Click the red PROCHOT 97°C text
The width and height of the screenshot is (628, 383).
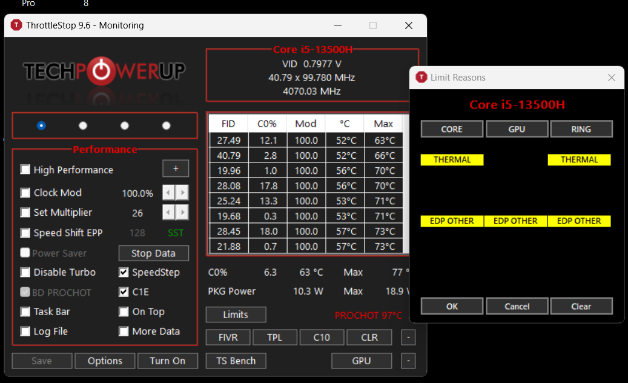tap(368, 315)
